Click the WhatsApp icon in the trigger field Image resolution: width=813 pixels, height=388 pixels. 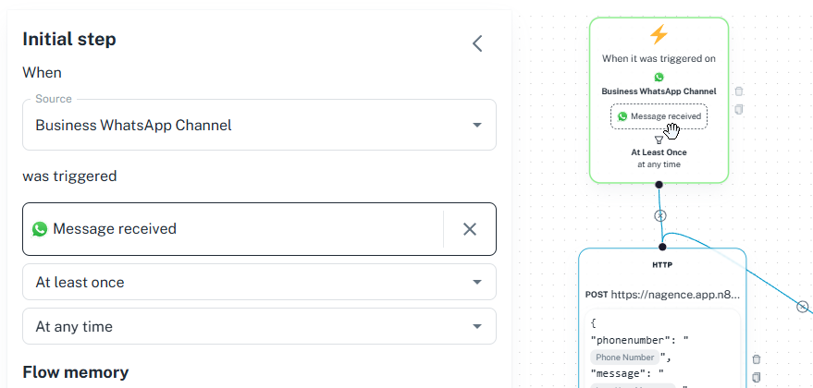tap(40, 229)
